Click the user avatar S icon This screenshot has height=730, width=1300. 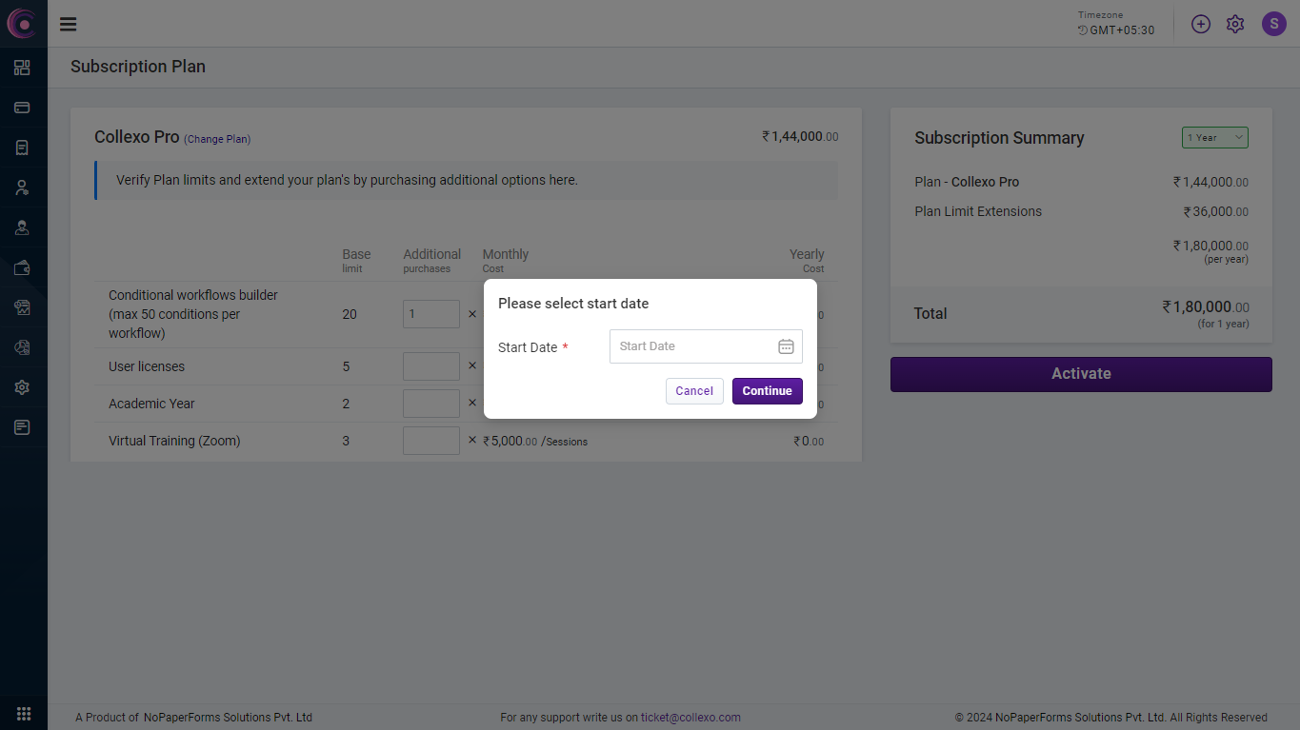(1273, 24)
